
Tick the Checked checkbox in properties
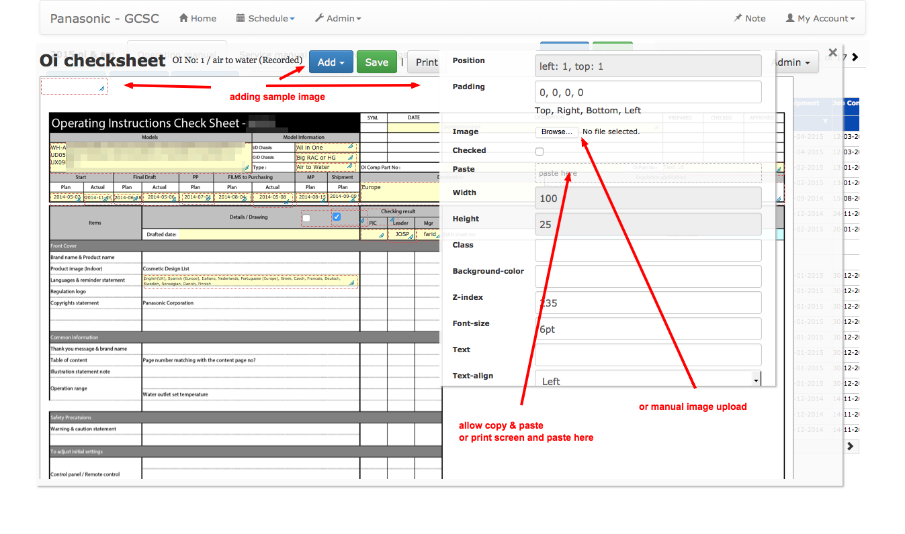540,152
